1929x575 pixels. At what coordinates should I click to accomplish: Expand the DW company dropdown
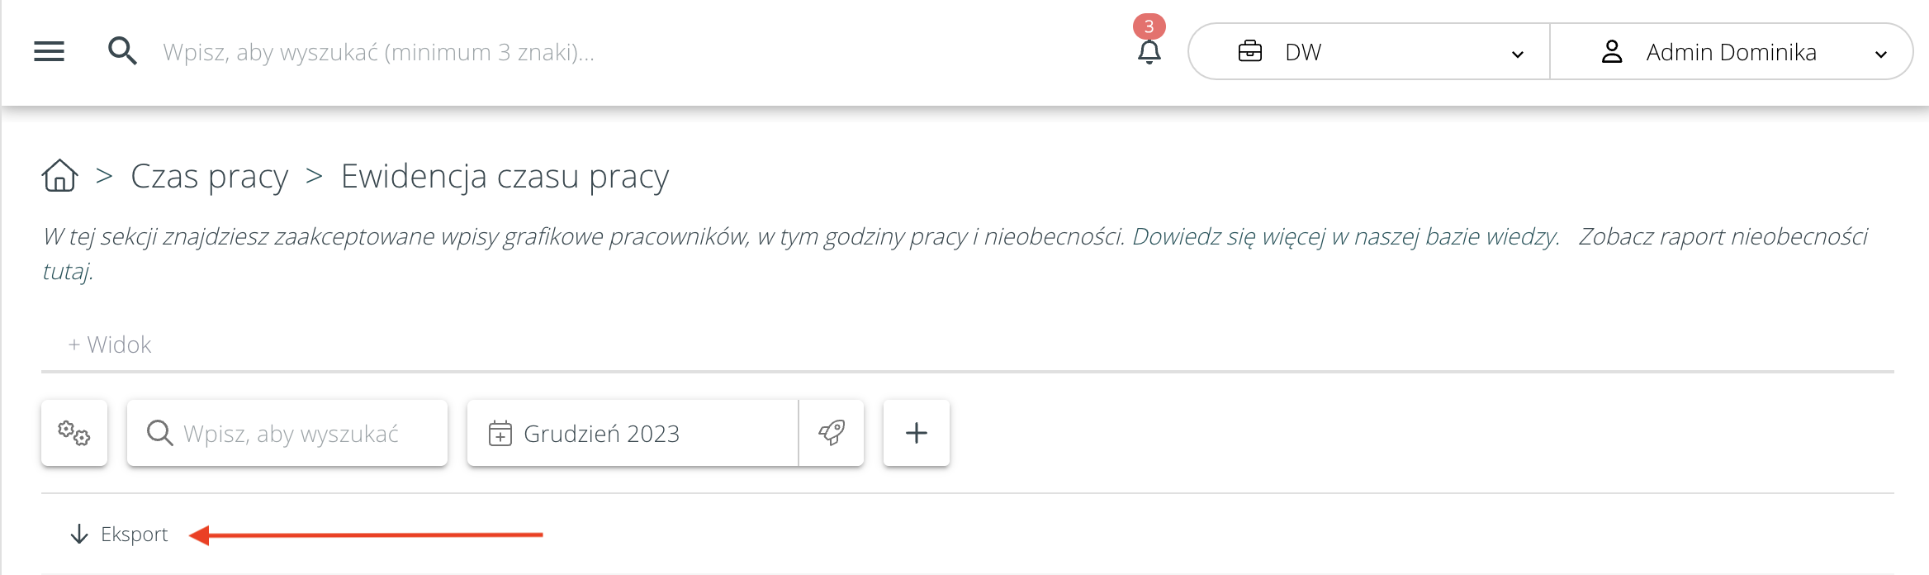click(x=1517, y=54)
